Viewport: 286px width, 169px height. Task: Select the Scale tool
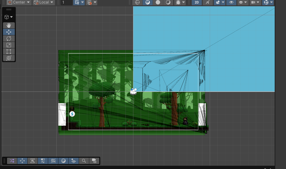click(9, 45)
